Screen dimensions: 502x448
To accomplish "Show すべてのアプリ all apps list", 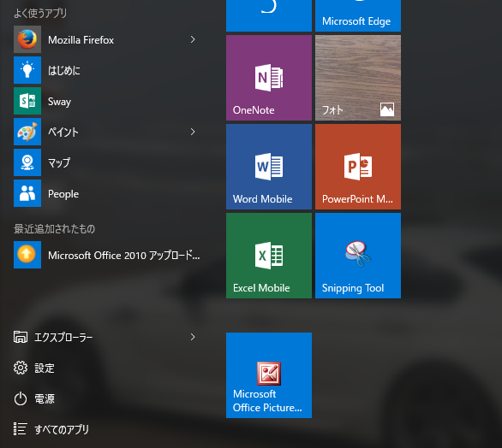I will [x=51, y=429].
